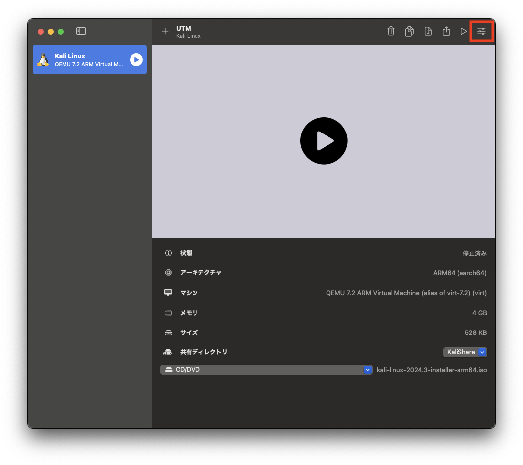Toggle the sidebar with the sidebar icon
Image resolution: width=523 pixels, height=465 pixels.
click(81, 31)
